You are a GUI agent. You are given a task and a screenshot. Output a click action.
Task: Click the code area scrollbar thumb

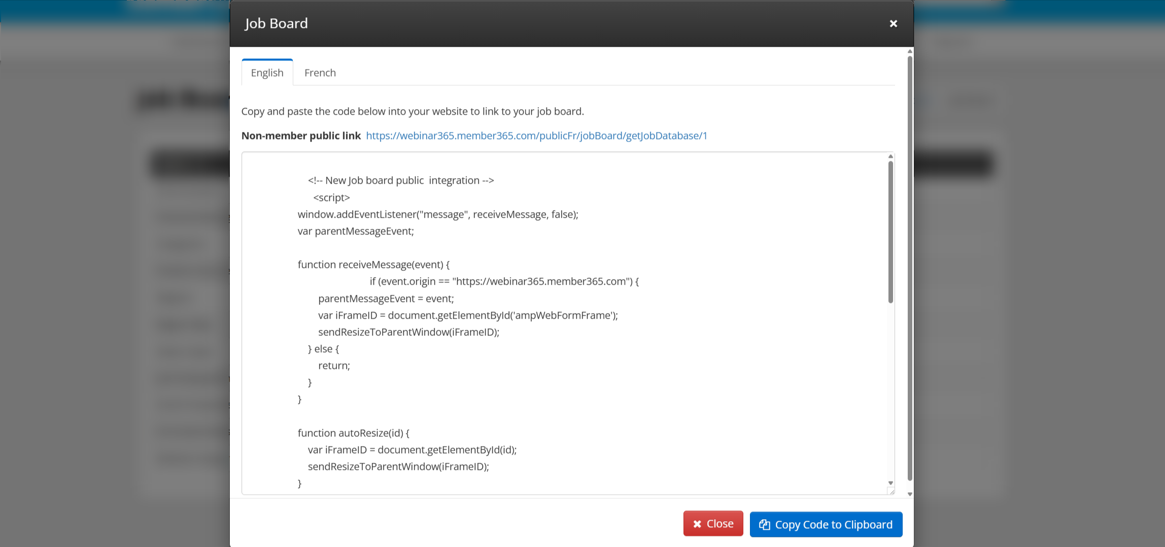pyautogui.click(x=890, y=232)
